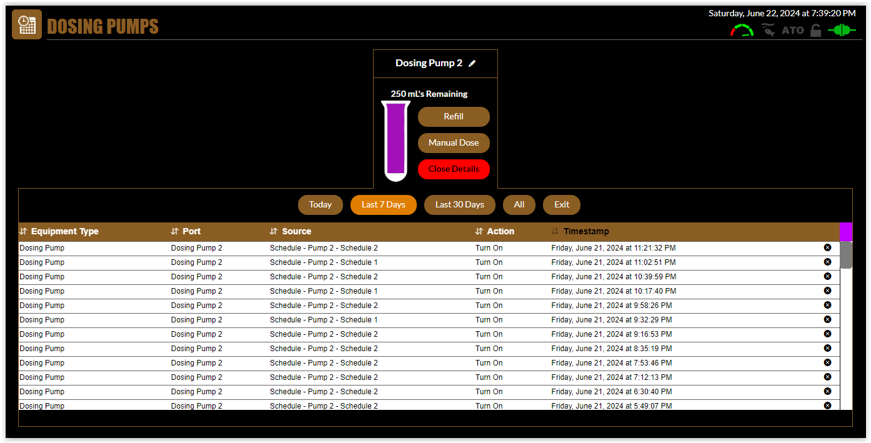
Task: Switch filter to Last 30 Days
Action: tap(459, 205)
